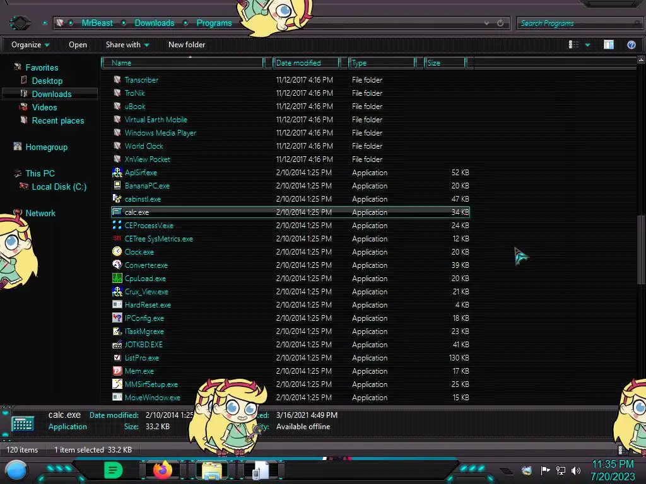Click Programs in the breadcrumb path
The image size is (646, 484).
point(214,23)
